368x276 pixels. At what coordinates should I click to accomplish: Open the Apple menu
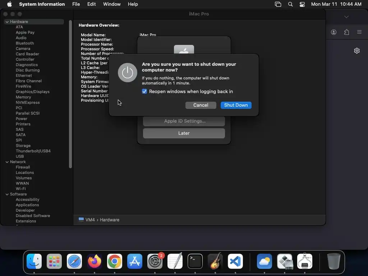9,4
